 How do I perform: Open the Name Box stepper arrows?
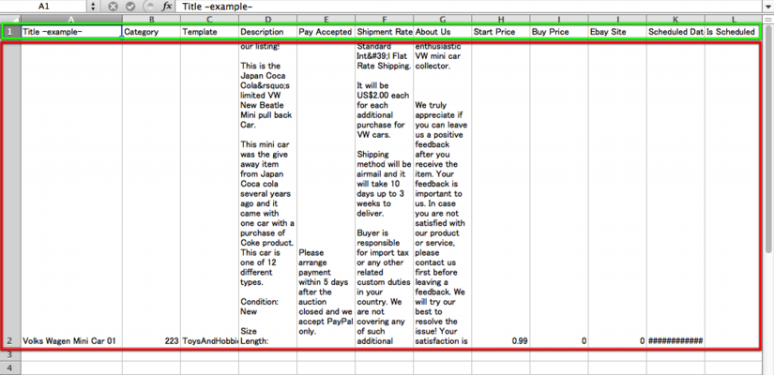coord(94,6)
